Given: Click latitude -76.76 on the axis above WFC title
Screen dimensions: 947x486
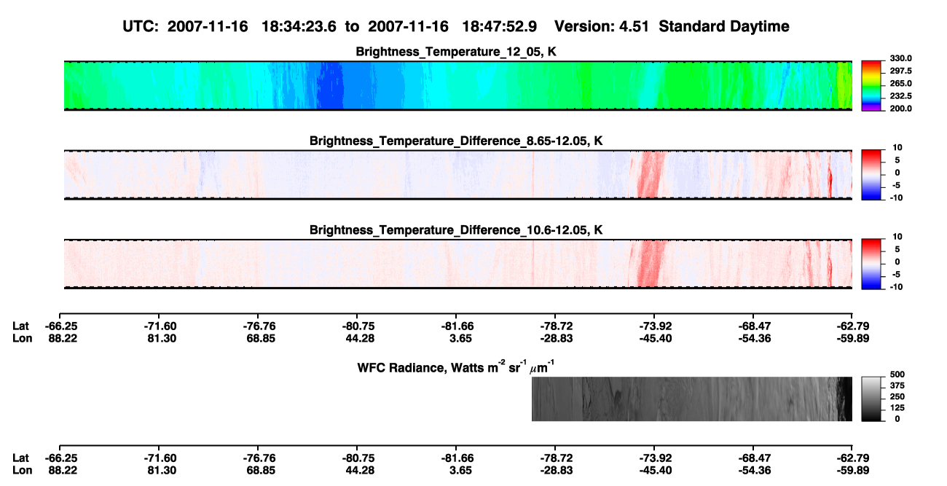Looking at the screenshot, I should 259,326.
